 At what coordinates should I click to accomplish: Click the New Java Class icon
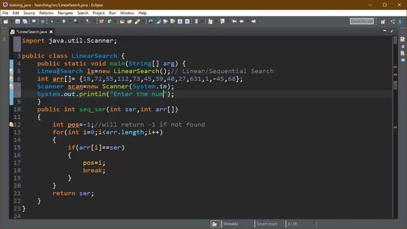(109, 21)
